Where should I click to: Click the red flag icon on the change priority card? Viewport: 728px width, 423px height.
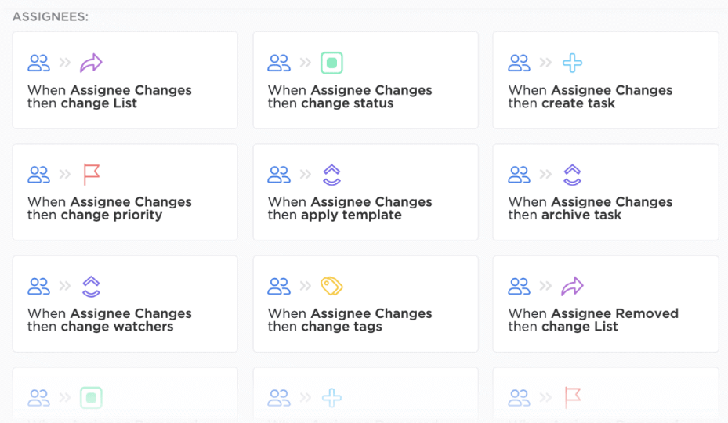click(x=91, y=175)
